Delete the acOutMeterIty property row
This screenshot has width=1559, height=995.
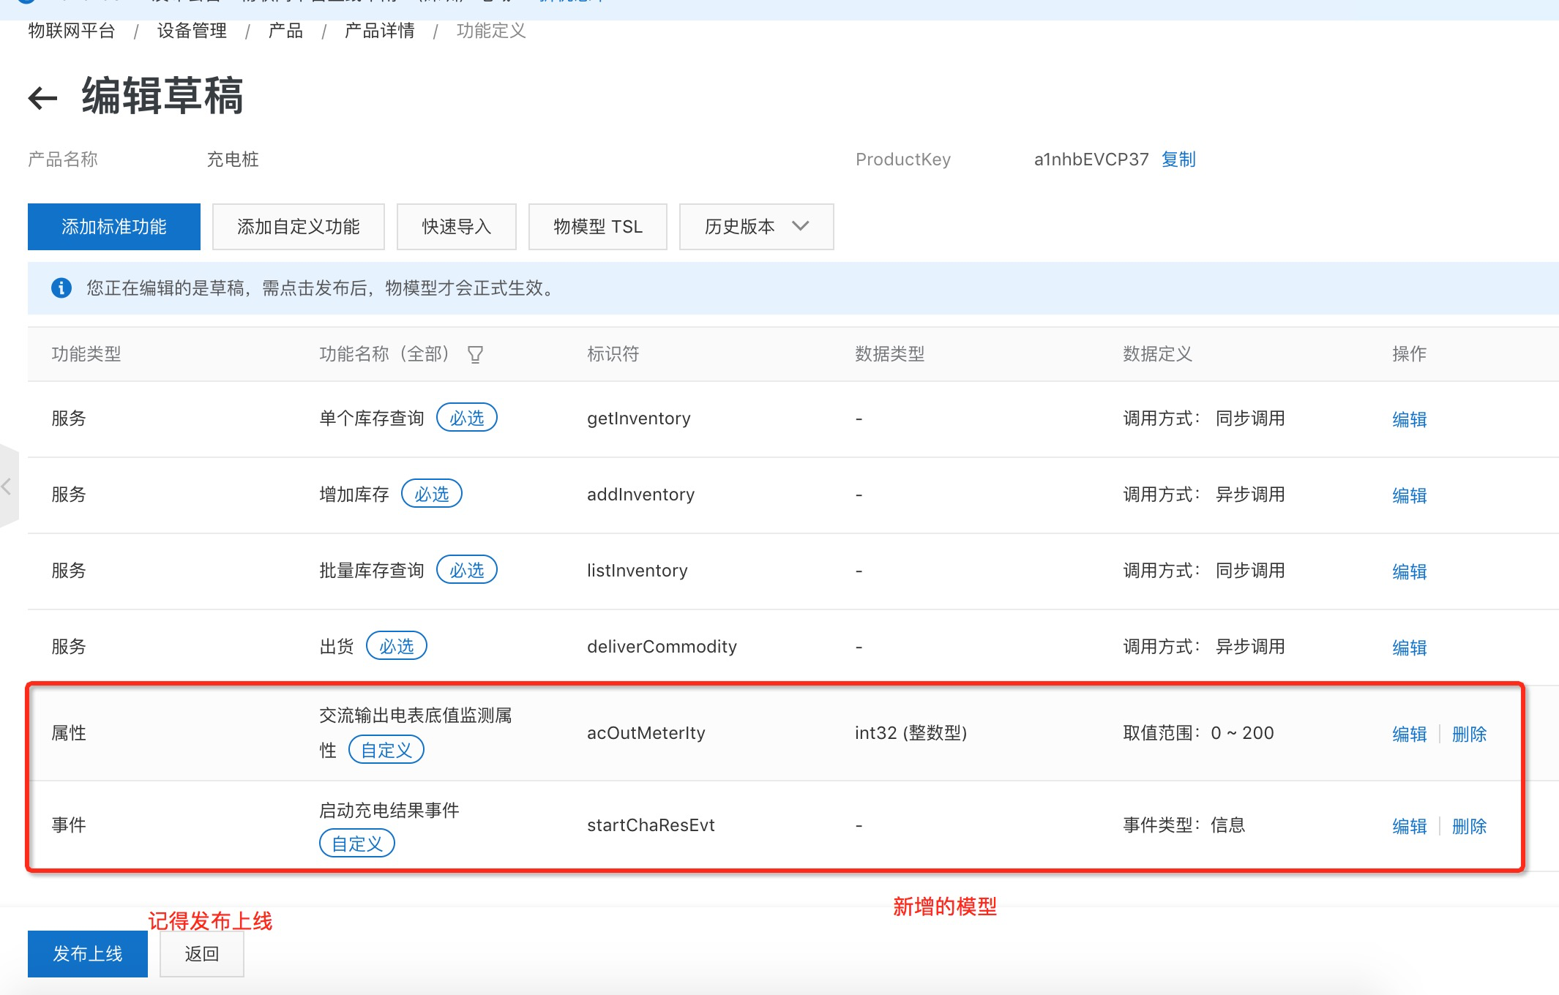click(x=1469, y=734)
